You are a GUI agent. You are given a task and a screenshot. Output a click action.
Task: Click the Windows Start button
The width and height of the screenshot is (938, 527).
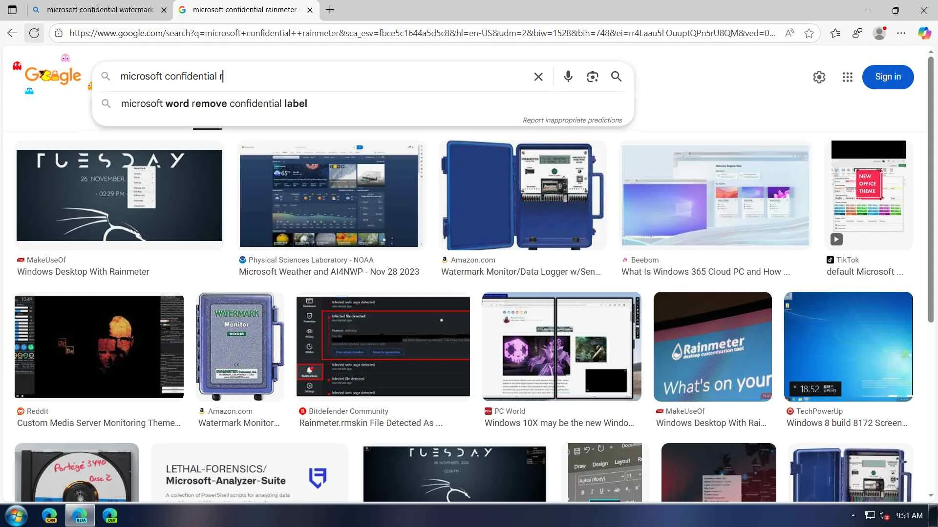point(16,515)
